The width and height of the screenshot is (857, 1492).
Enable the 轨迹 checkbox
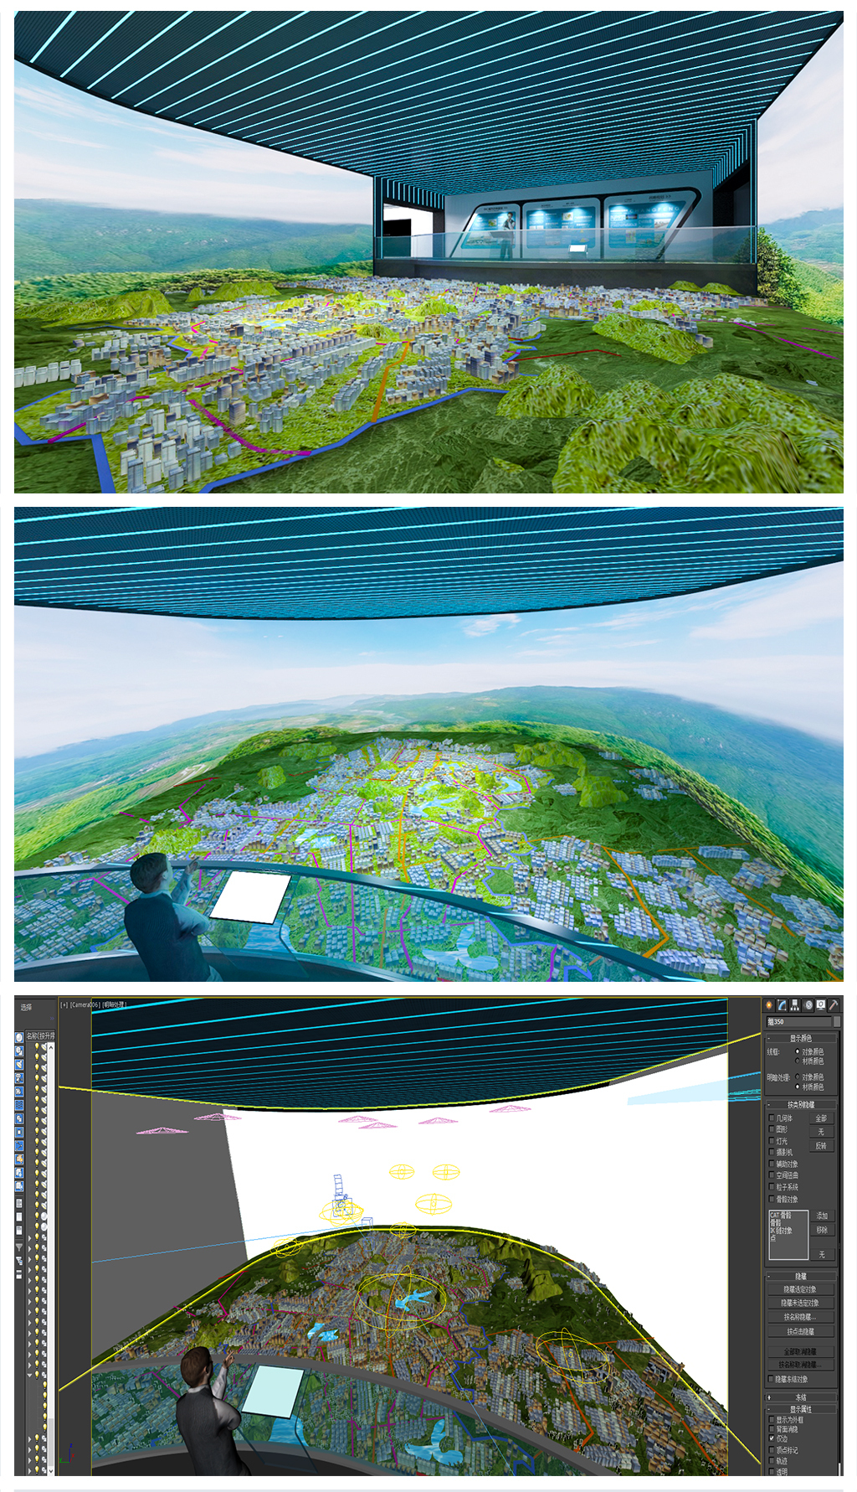772,1460
